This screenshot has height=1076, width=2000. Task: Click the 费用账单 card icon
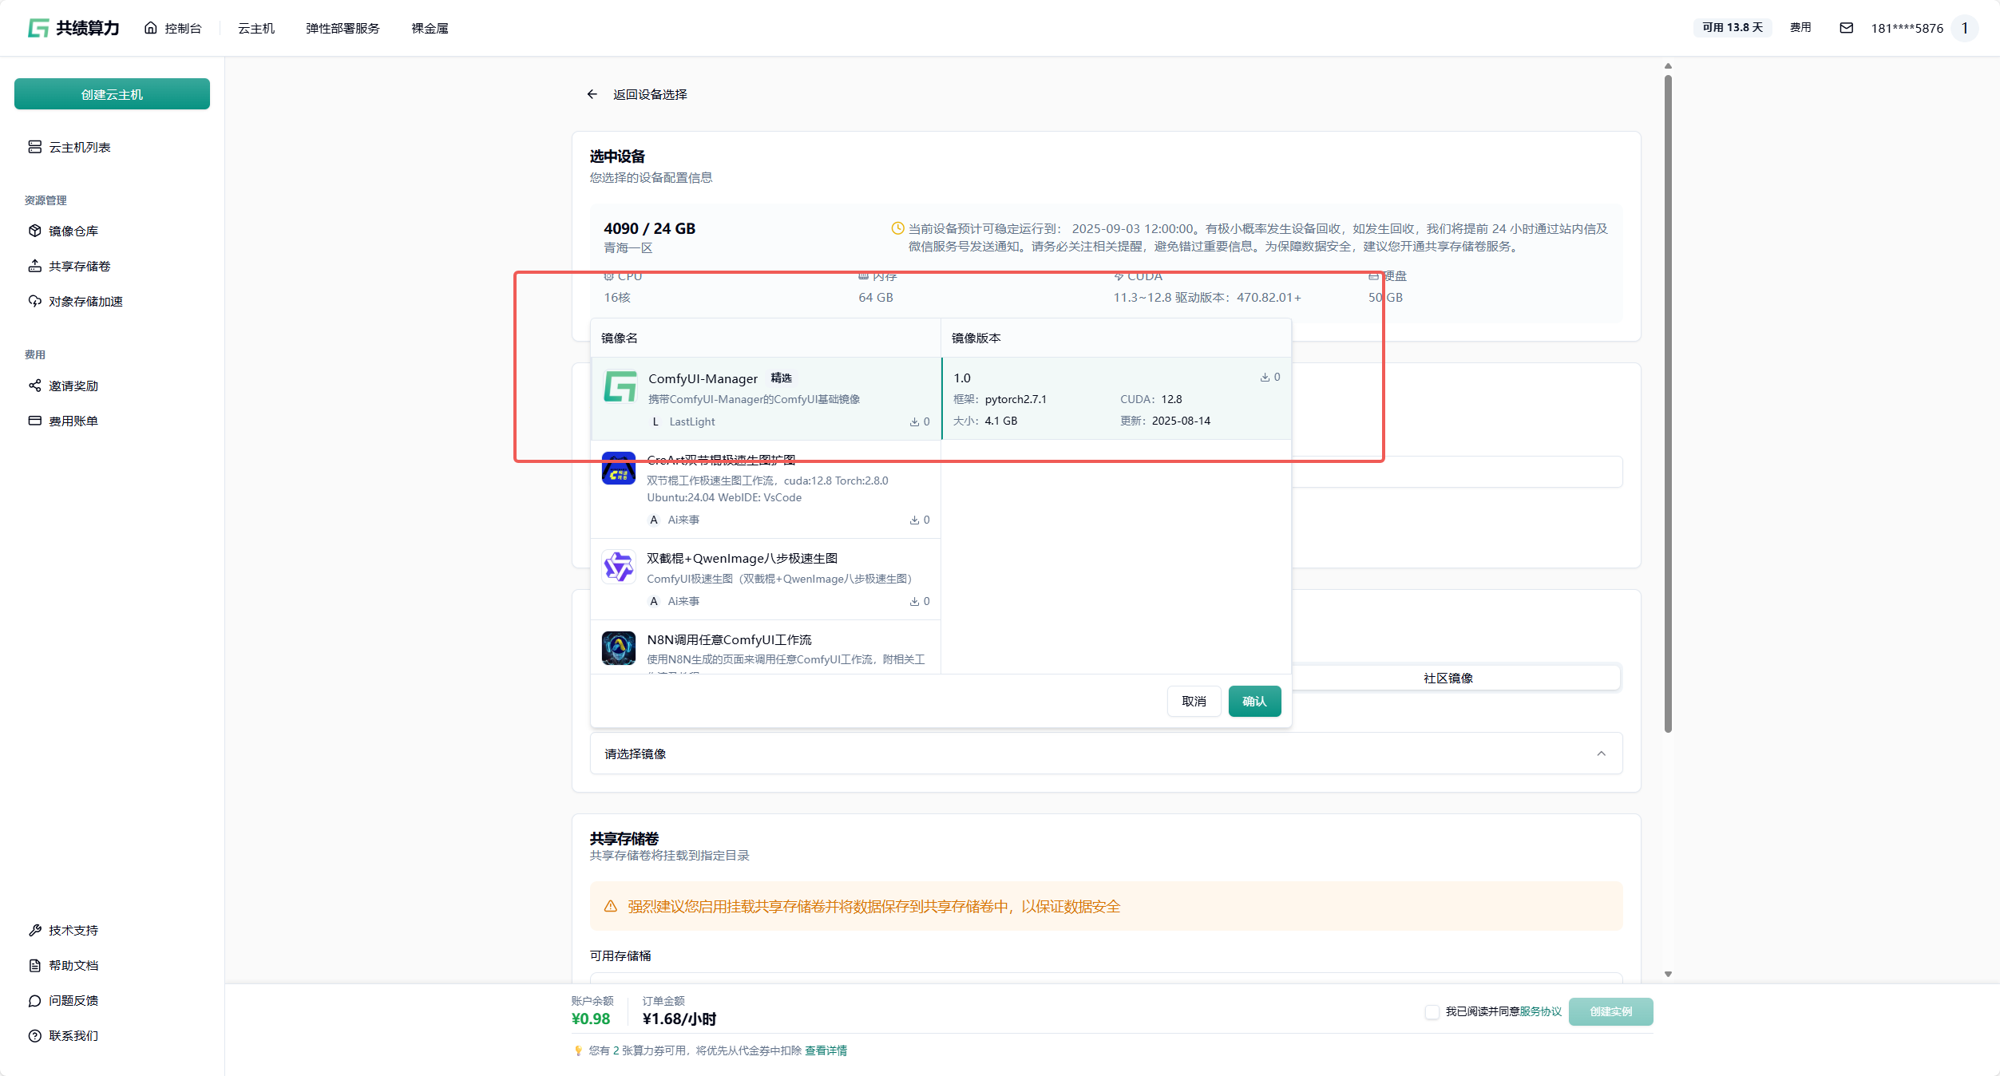pos(35,421)
